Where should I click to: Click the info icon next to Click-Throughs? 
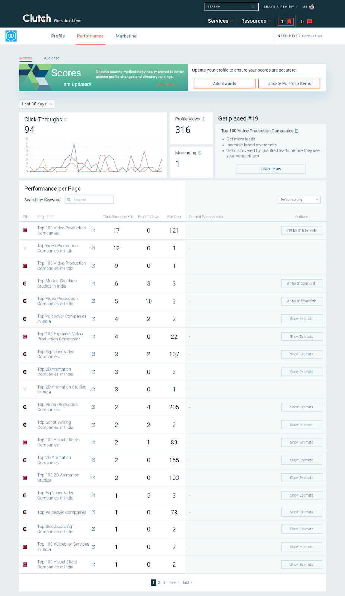[66, 120]
